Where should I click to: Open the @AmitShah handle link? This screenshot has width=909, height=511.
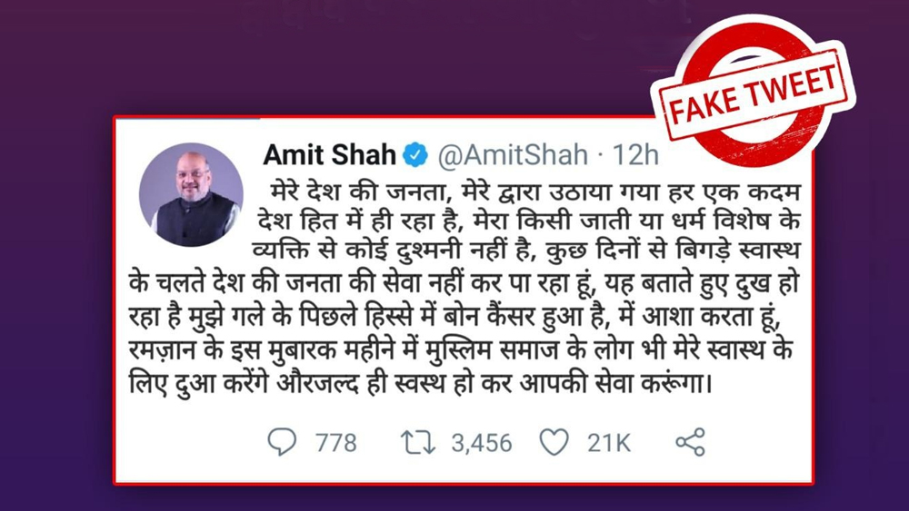click(513, 155)
